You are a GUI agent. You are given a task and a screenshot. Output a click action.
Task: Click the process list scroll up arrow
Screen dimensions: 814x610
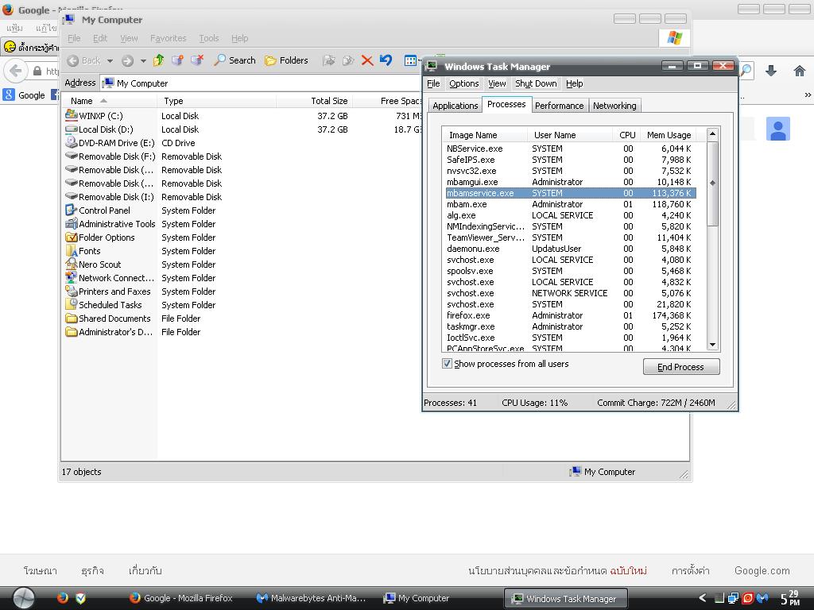pos(713,133)
